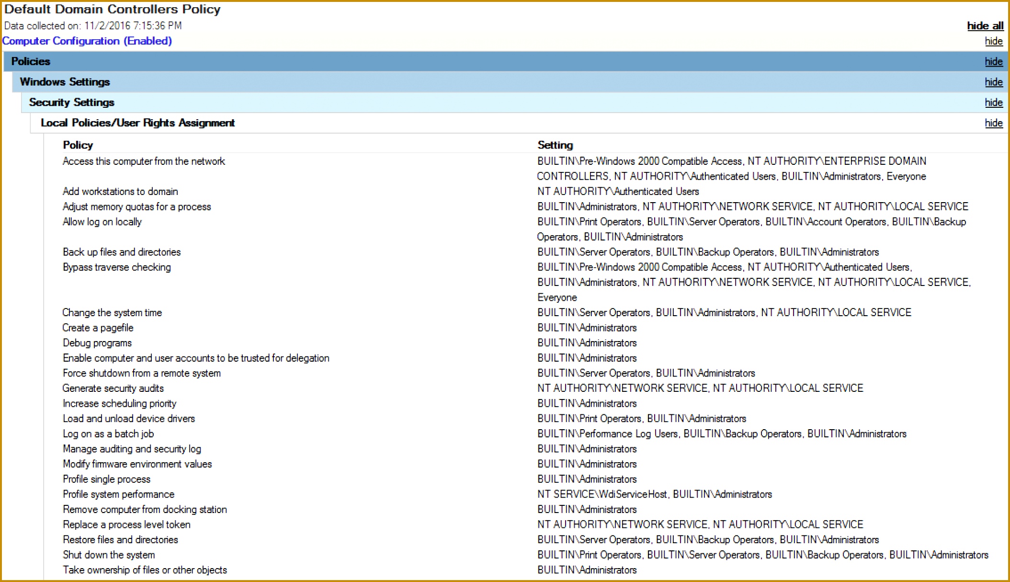The width and height of the screenshot is (1010, 582).
Task: Select the Security Settings header row
Action: click(x=72, y=102)
